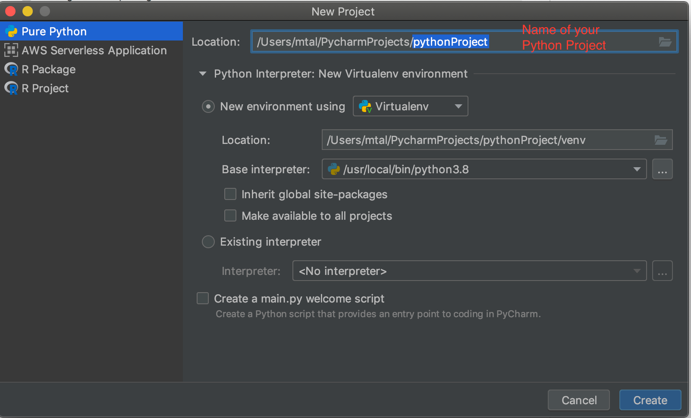691x418 pixels.
Task: Select the Pure Python project type icon
Action: (11, 31)
